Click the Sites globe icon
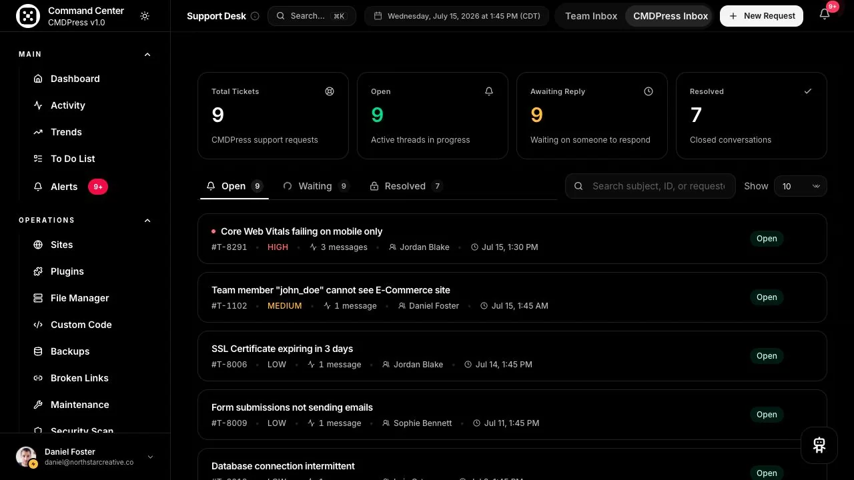This screenshot has width=854, height=480. (38, 245)
